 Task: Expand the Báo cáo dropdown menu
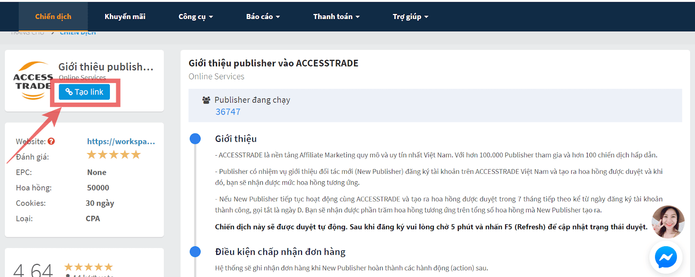pyautogui.click(x=263, y=16)
